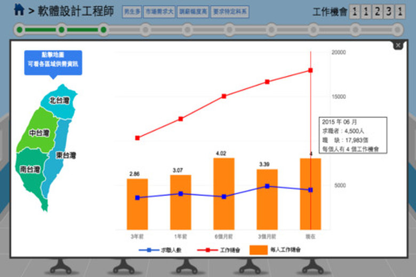Click the orange bar labeled 2.86
416x277 pixels.
click(x=137, y=204)
